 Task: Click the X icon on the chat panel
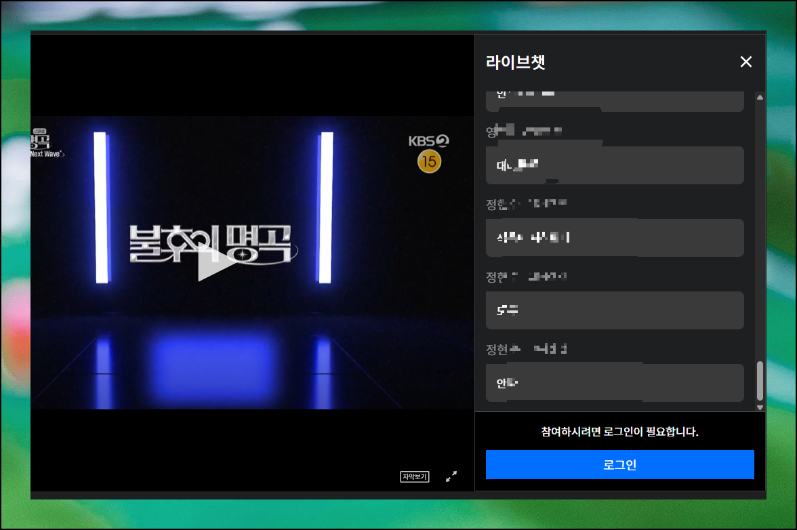coord(746,62)
